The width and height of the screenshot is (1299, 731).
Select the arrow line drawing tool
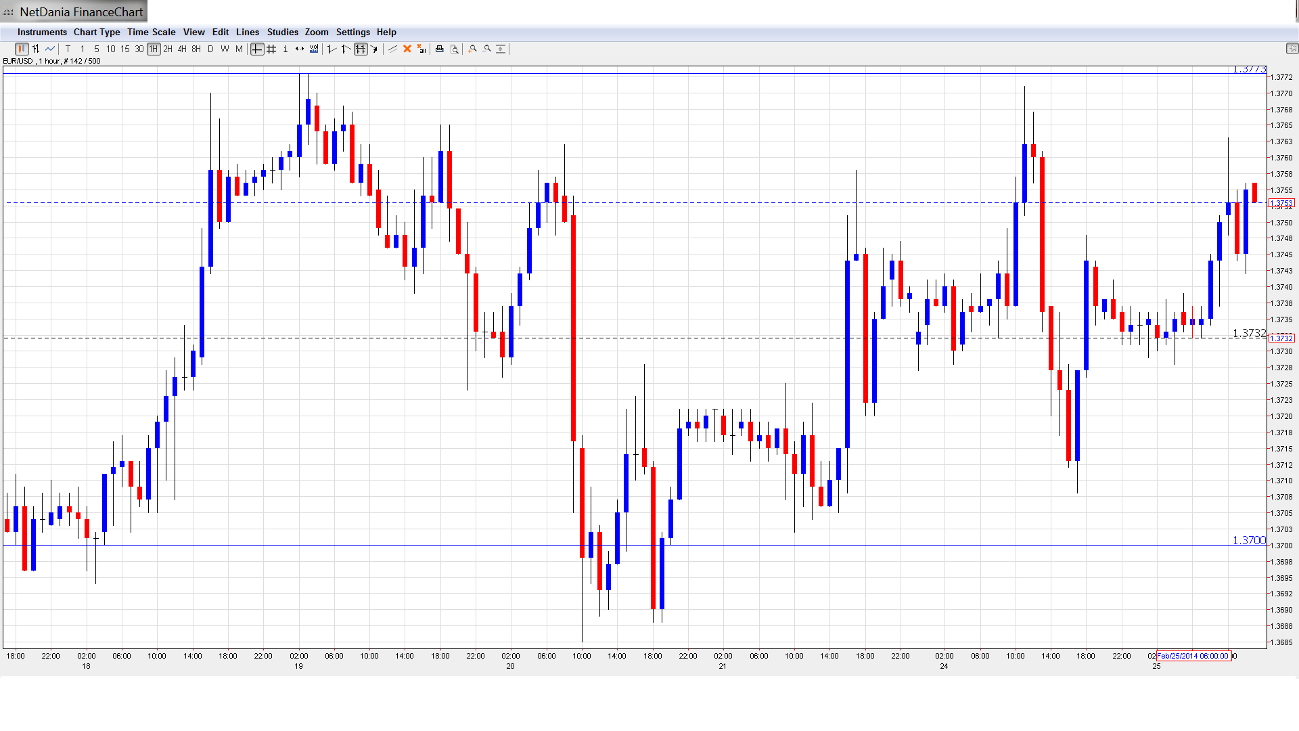coord(374,49)
